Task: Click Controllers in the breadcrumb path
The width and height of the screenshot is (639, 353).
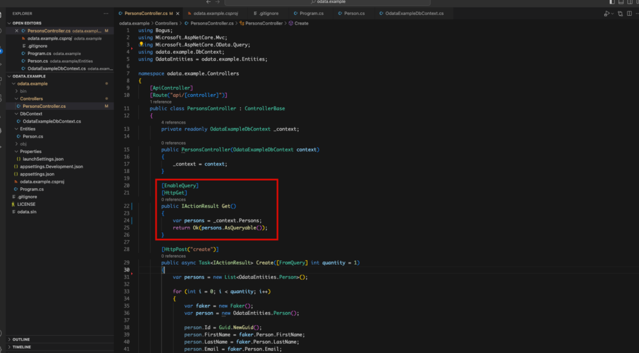Action: tap(166, 23)
